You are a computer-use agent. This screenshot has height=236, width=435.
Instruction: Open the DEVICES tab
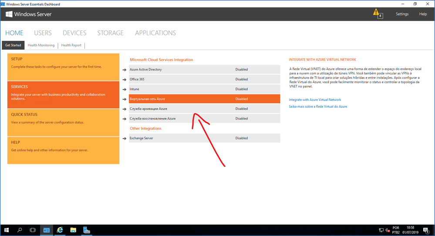pyautogui.click(x=74, y=33)
